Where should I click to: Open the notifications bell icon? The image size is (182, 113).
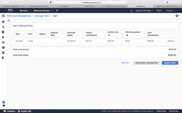point(131,10)
